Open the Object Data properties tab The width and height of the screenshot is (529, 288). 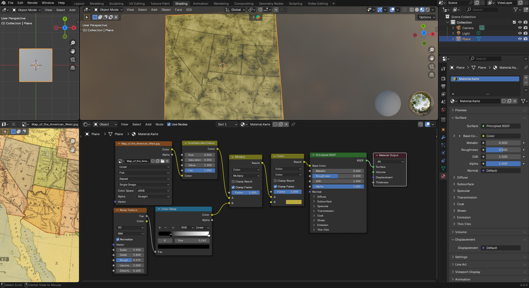tap(443, 168)
